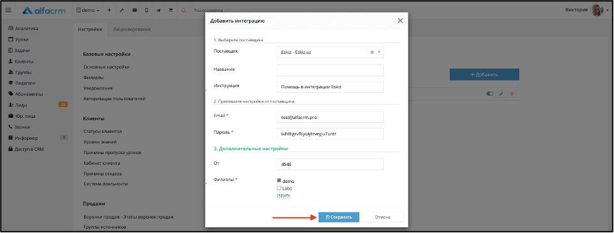614x233 pixels.
Task: Open Причины отказов link
Action: click(103, 173)
